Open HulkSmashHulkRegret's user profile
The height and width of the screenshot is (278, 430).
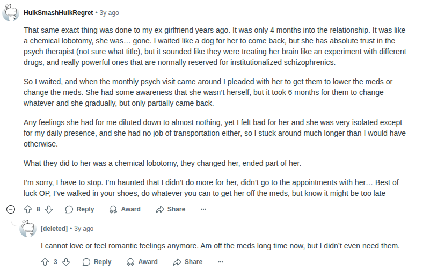pyautogui.click(x=60, y=12)
